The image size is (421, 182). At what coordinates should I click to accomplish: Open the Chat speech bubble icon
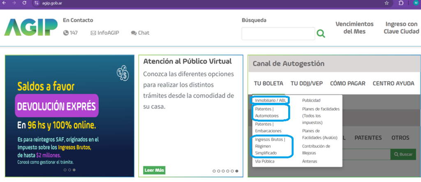click(x=134, y=33)
